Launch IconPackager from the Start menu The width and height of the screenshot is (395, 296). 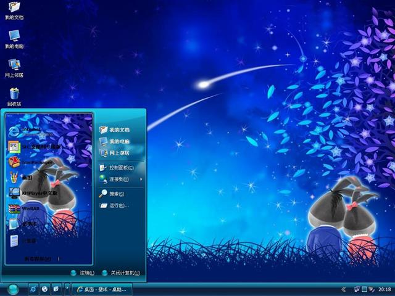(31, 162)
